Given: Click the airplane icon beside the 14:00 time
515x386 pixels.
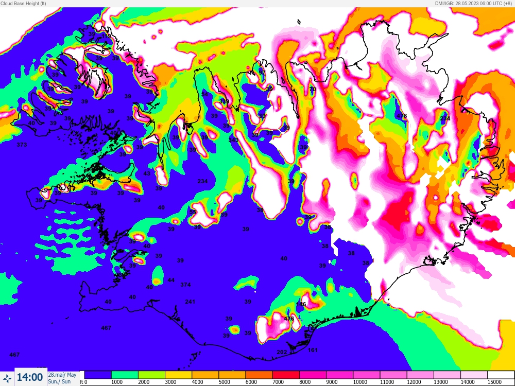Looking at the screenshot, I should point(7,378).
